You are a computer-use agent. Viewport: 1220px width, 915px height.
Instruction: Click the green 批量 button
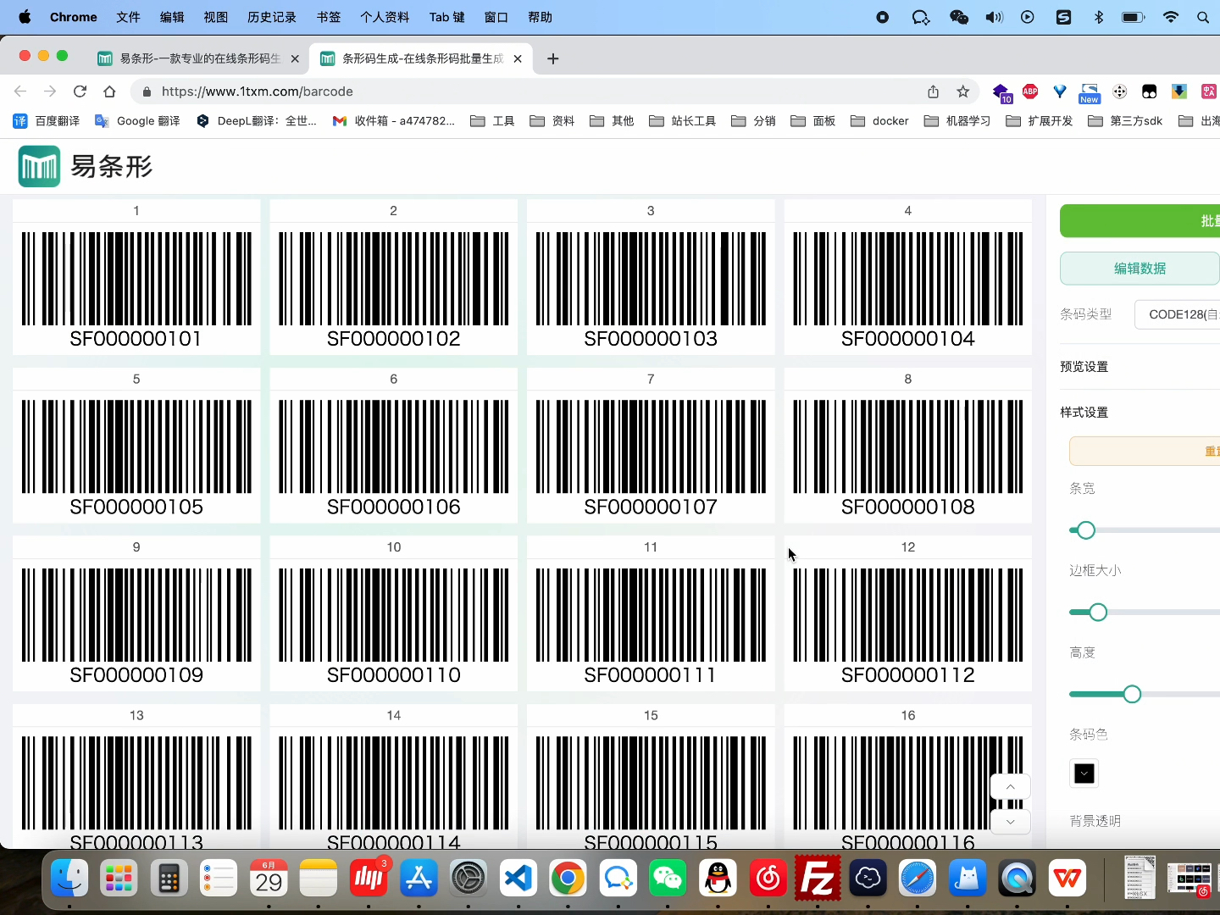point(1140,221)
